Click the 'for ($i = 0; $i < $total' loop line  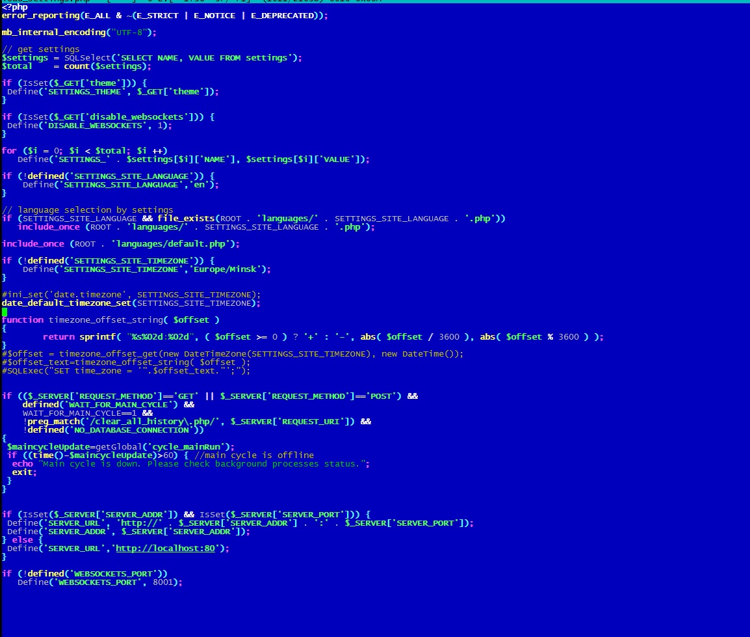tap(84, 151)
